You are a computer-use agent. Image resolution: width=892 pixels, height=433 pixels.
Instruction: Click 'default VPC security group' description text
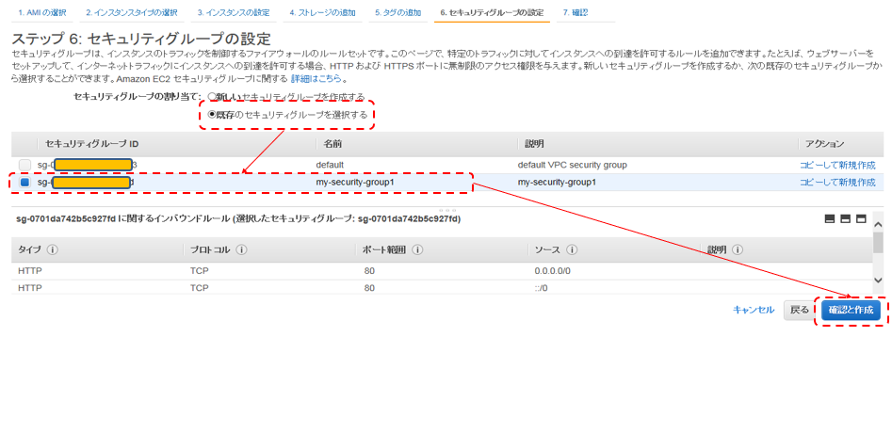click(573, 166)
